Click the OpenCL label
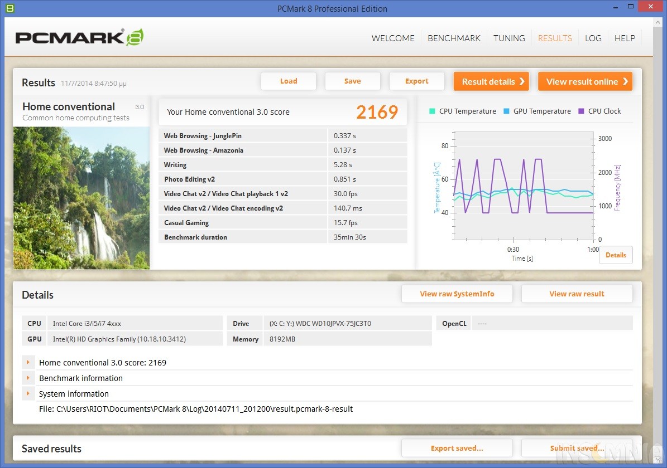 coord(454,323)
